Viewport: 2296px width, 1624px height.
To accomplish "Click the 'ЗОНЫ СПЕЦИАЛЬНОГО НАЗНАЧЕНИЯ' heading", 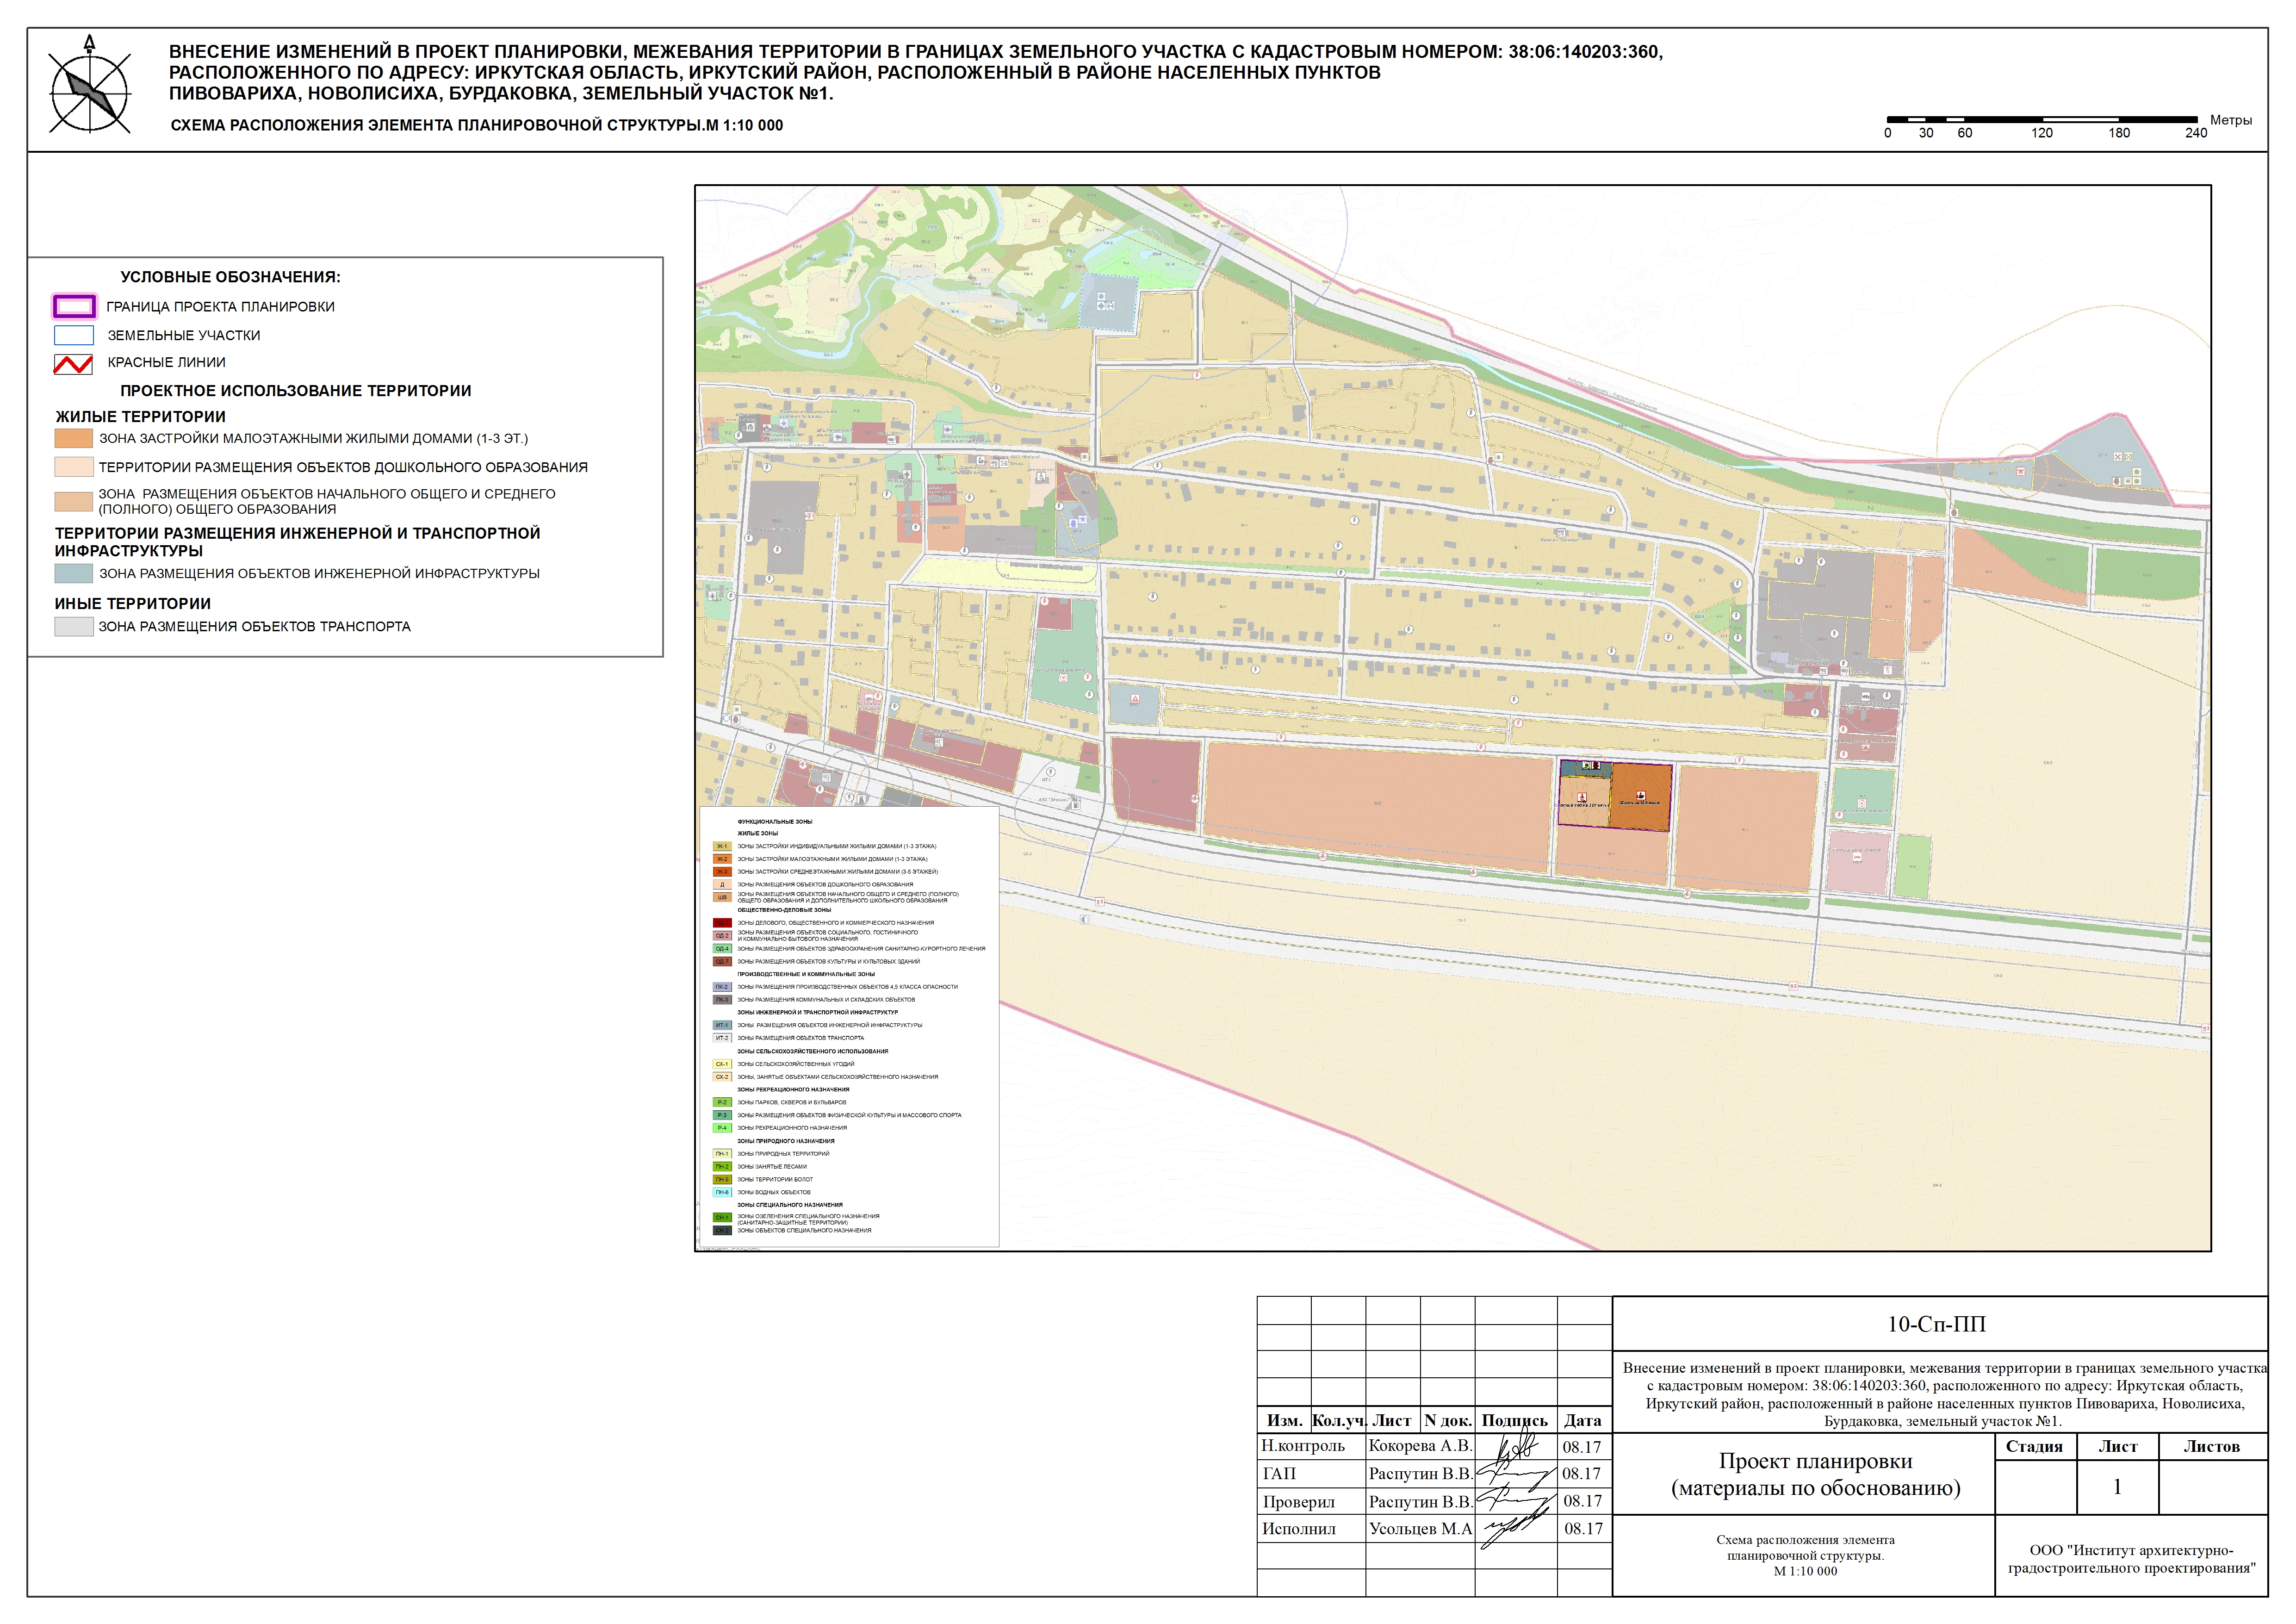I will click(790, 1205).
